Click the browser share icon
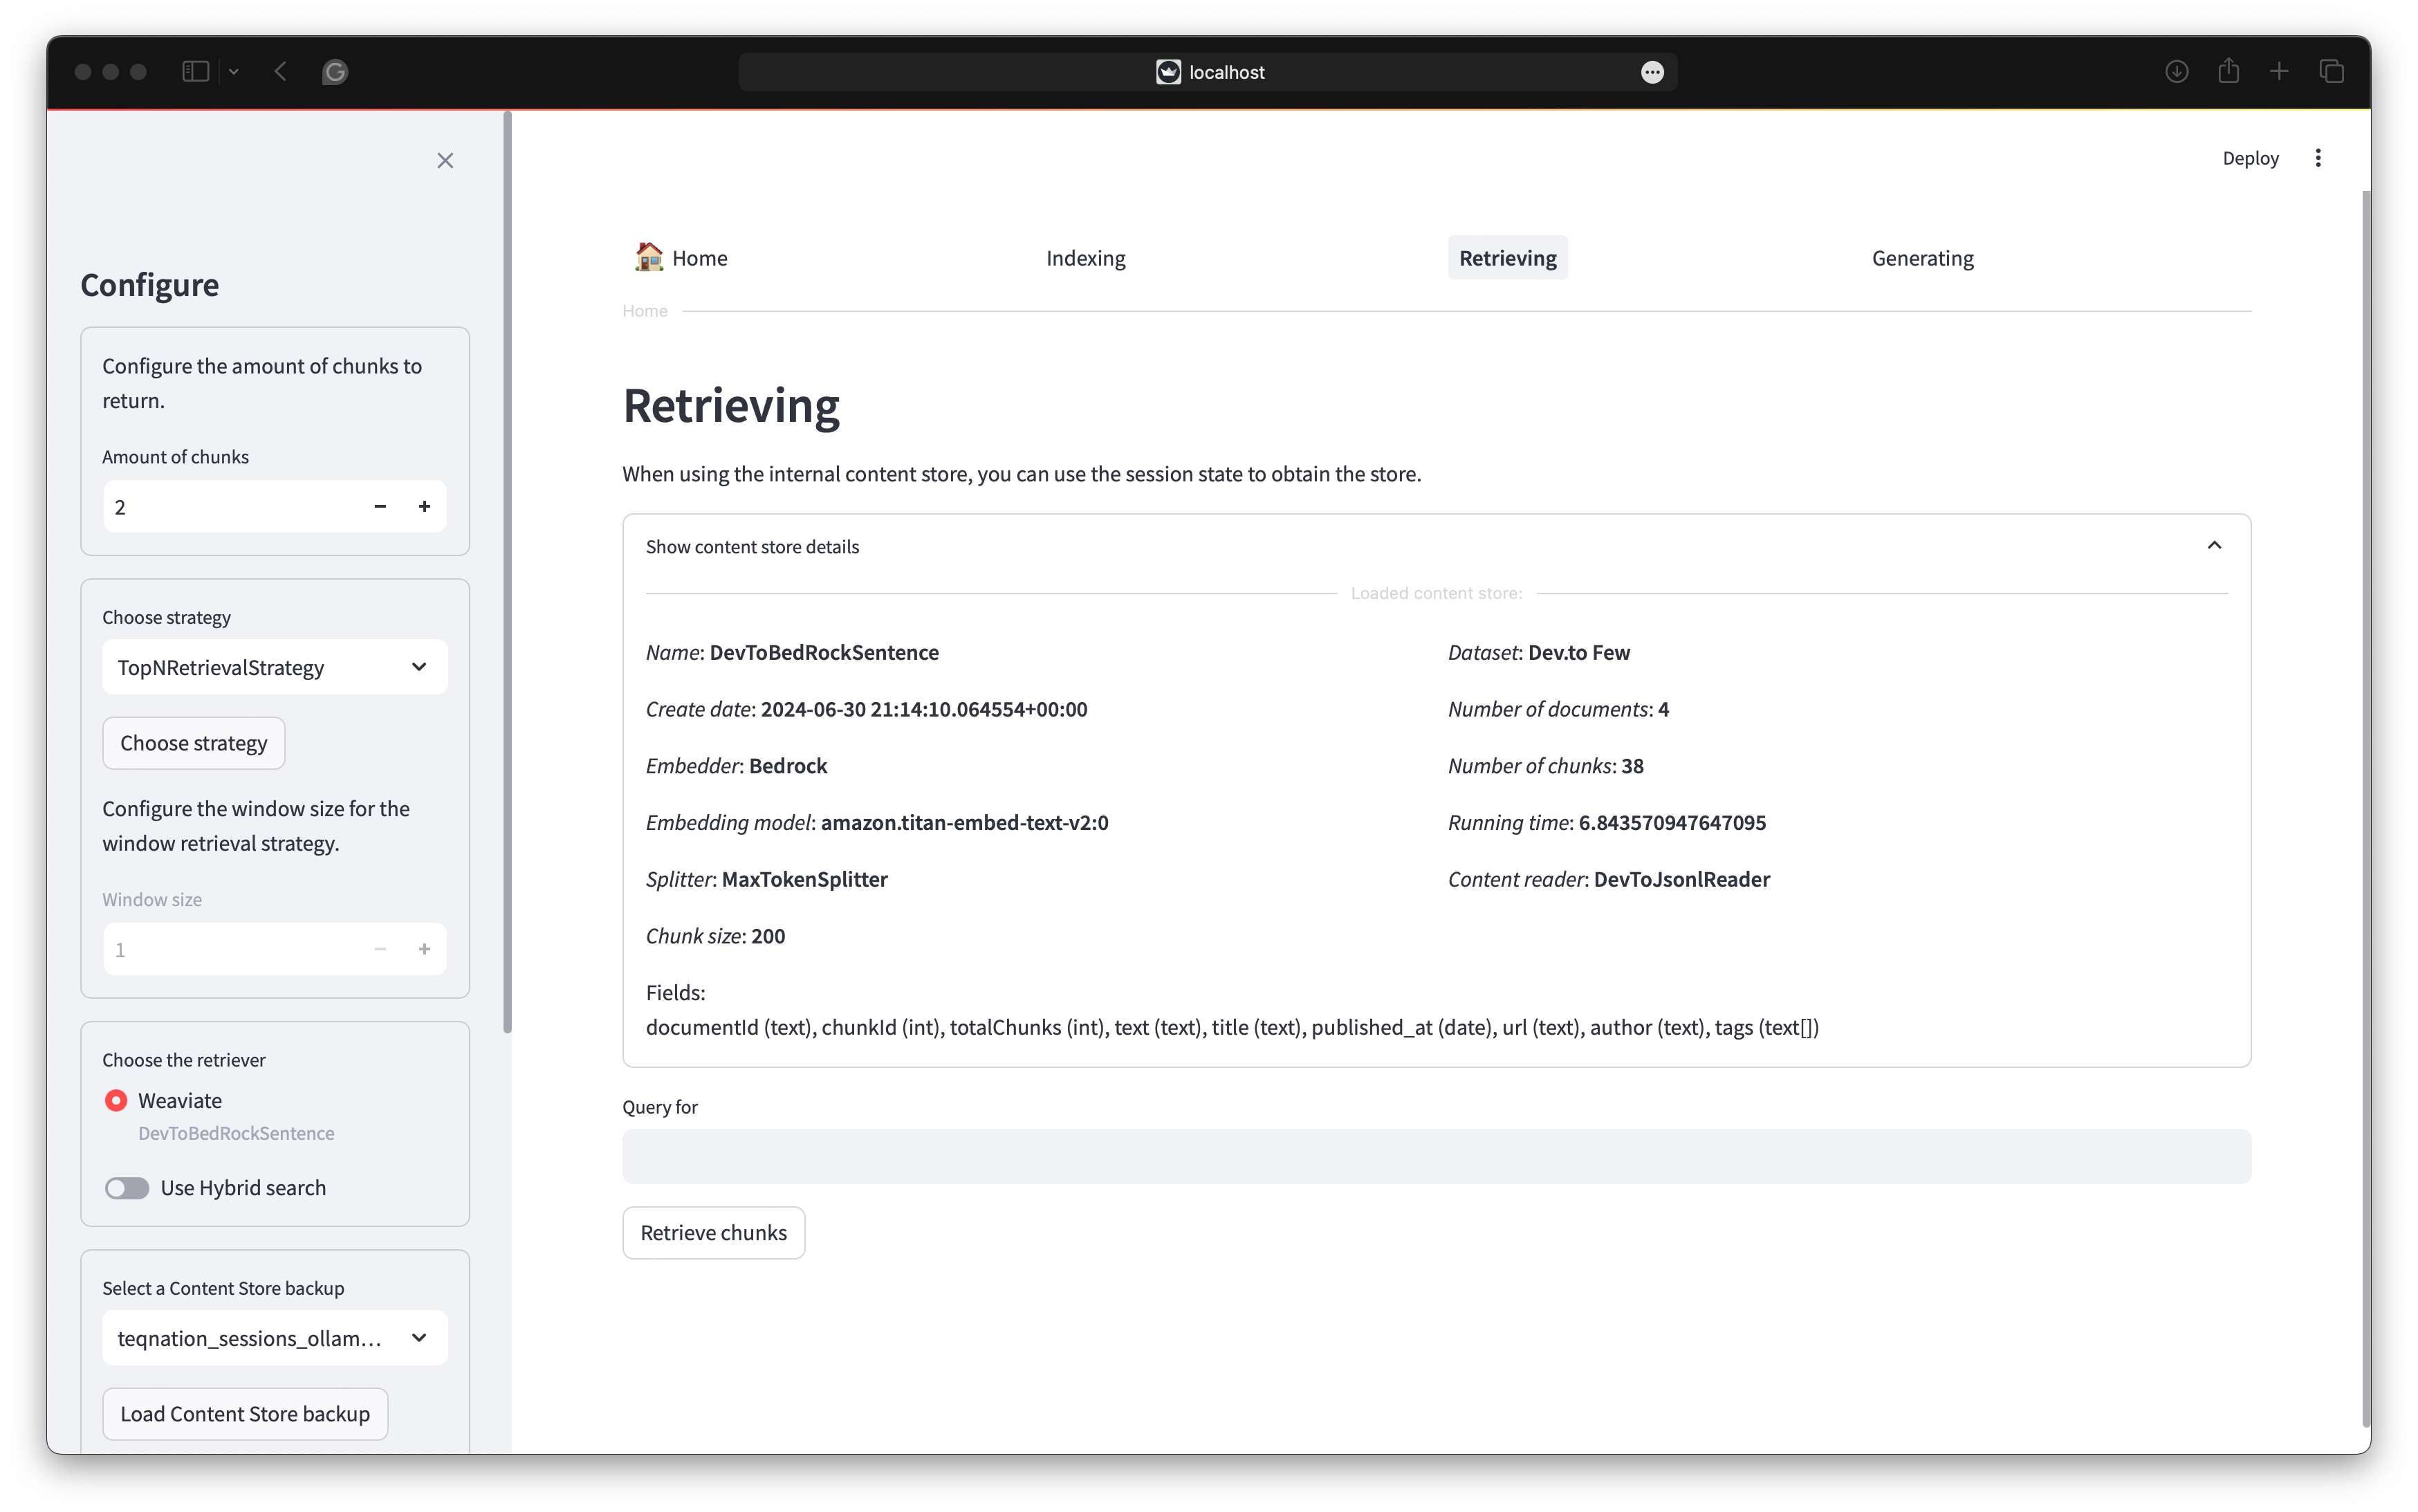Image resolution: width=2418 pixels, height=1512 pixels. click(x=2228, y=71)
